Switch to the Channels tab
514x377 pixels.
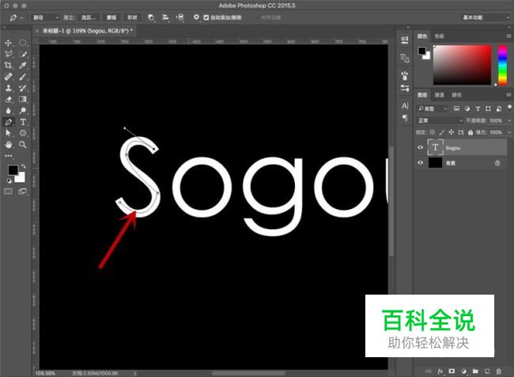coord(439,95)
